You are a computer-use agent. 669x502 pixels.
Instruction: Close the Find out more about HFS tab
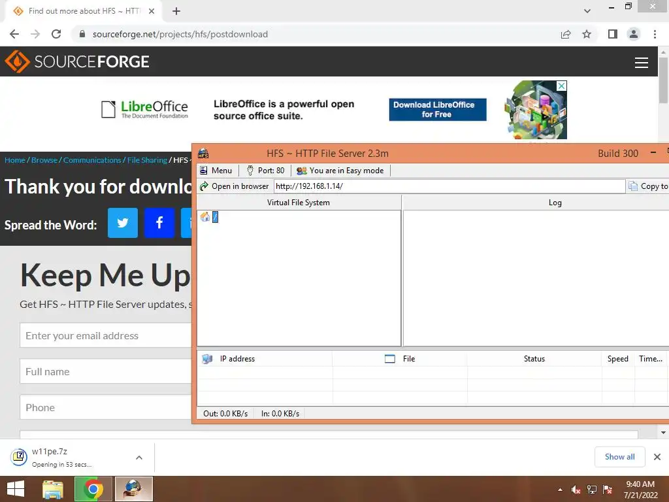[x=152, y=11]
